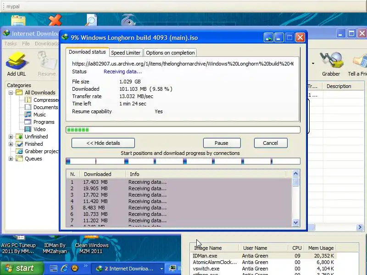Select the Queues category

33,159
